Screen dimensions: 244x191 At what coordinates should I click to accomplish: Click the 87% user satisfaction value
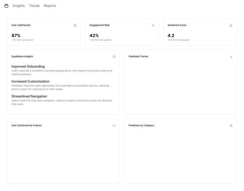(16, 35)
